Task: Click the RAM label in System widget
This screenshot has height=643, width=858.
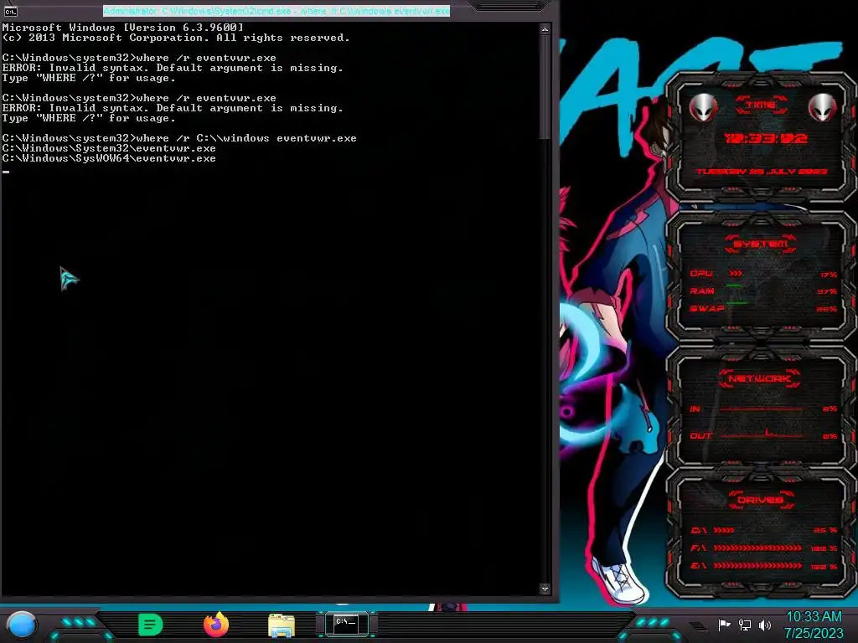Action: [702, 291]
